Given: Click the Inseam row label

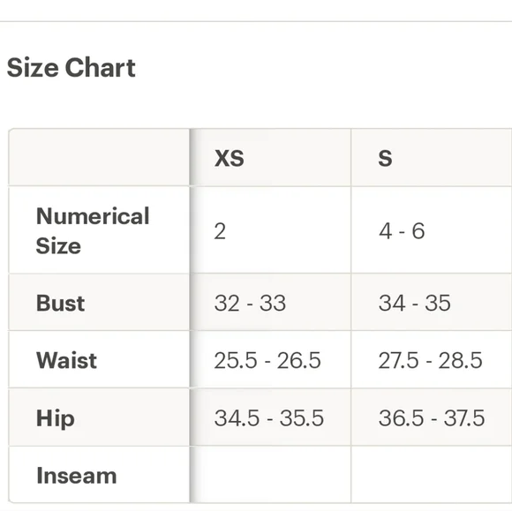Looking at the screenshot, I should click(x=77, y=476).
